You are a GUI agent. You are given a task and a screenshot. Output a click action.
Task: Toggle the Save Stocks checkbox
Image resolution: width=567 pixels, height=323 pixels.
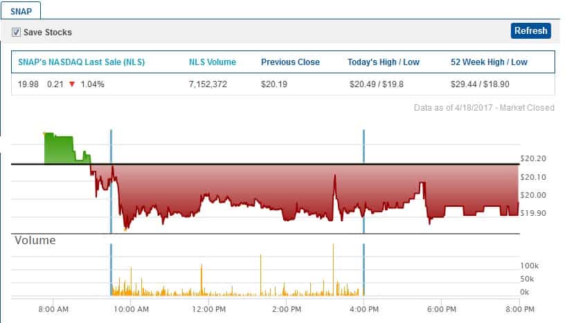click(16, 32)
